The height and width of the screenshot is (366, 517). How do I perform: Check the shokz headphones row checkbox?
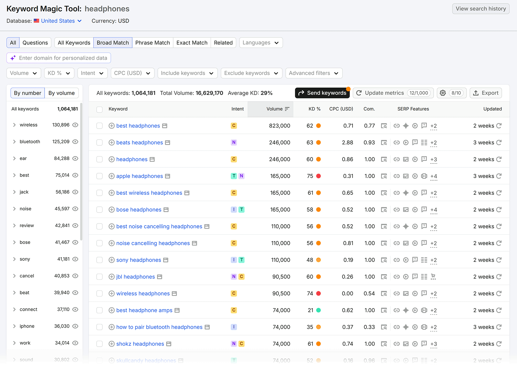pos(100,344)
